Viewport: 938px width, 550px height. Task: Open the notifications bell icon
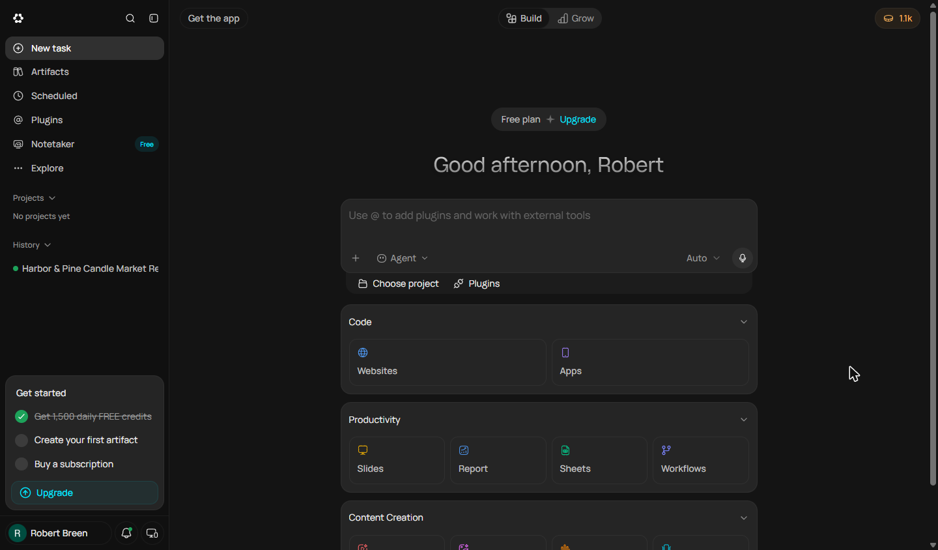pyautogui.click(x=126, y=533)
